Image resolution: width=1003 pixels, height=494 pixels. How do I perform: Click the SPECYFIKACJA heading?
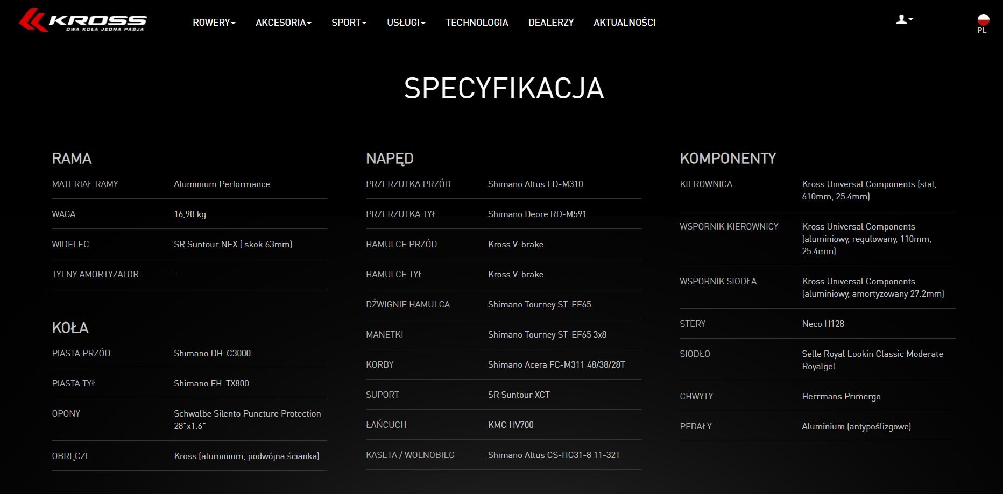[504, 88]
